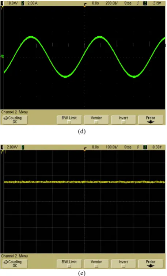
Task: Click the -9.38 trigger level readout
Action: (156, 147)
